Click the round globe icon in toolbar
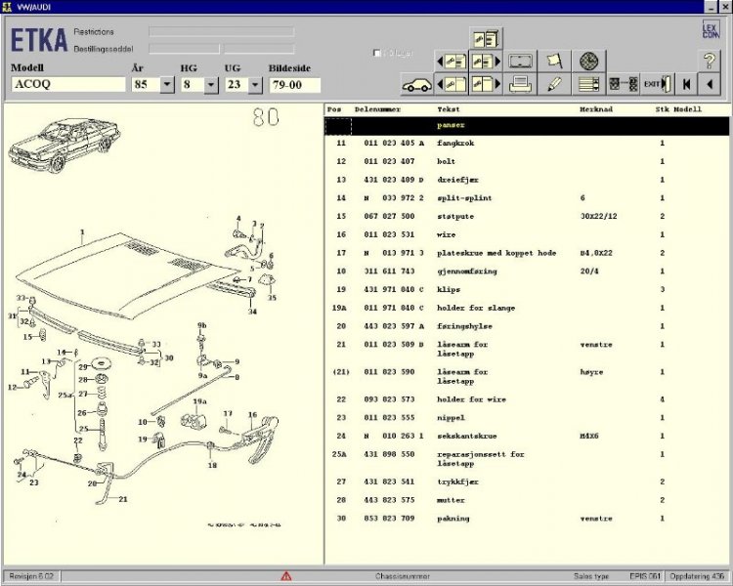 point(587,61)
